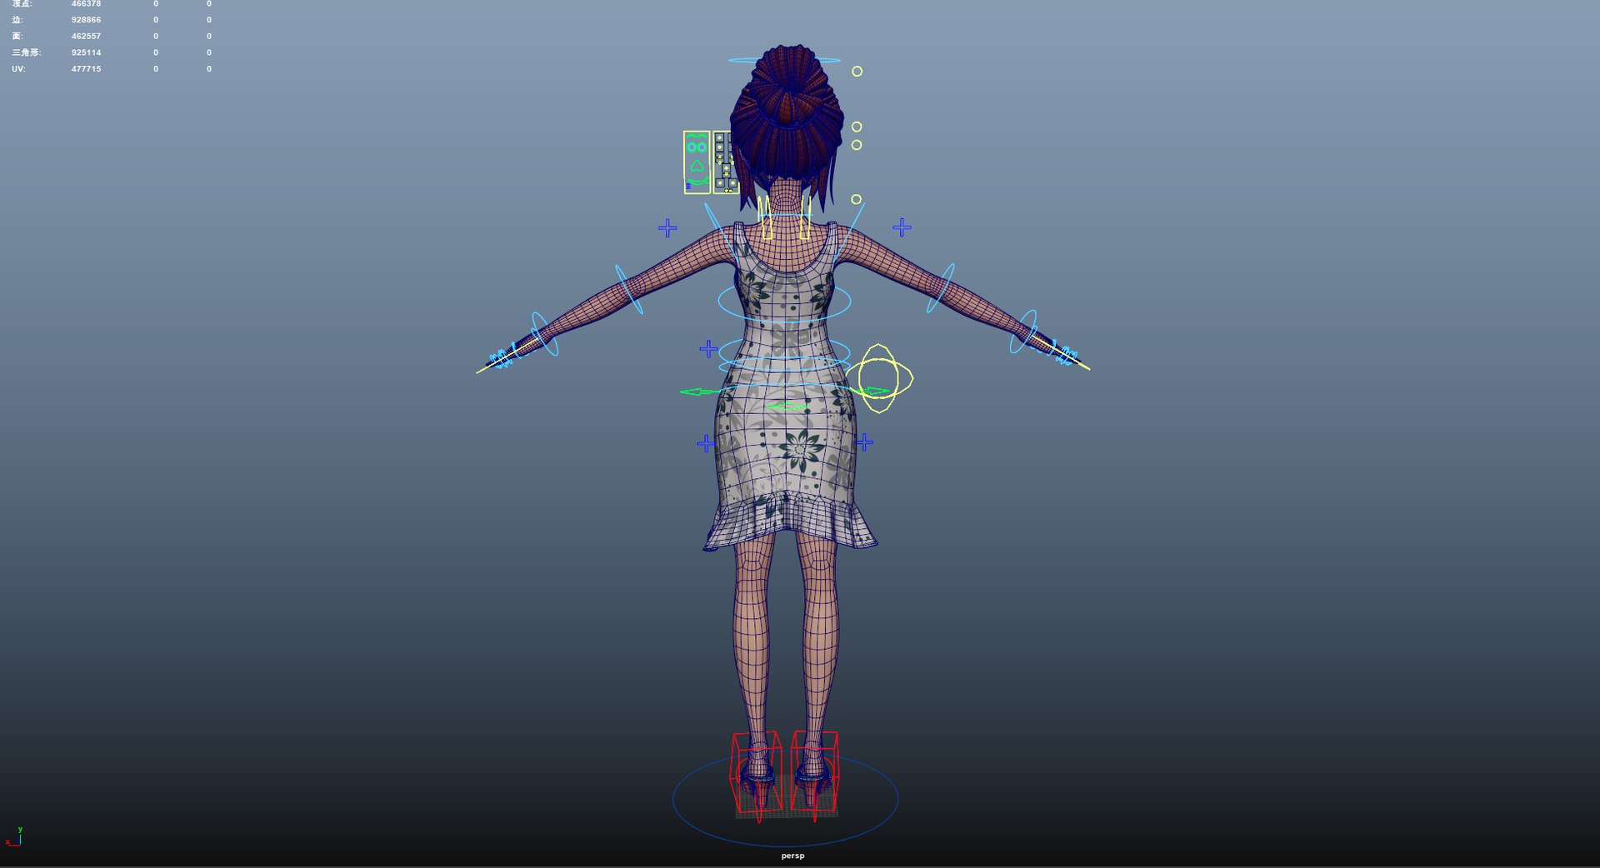The width and height of the screenshot is (1600, 868).
Task: Select the cyan ring on the right upper arm
Action: (941, 288)
